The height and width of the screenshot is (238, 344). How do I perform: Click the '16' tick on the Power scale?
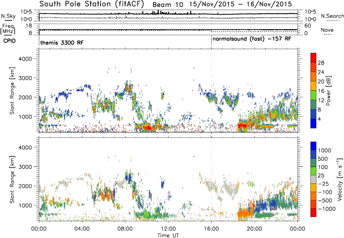(x=321, y=91)
